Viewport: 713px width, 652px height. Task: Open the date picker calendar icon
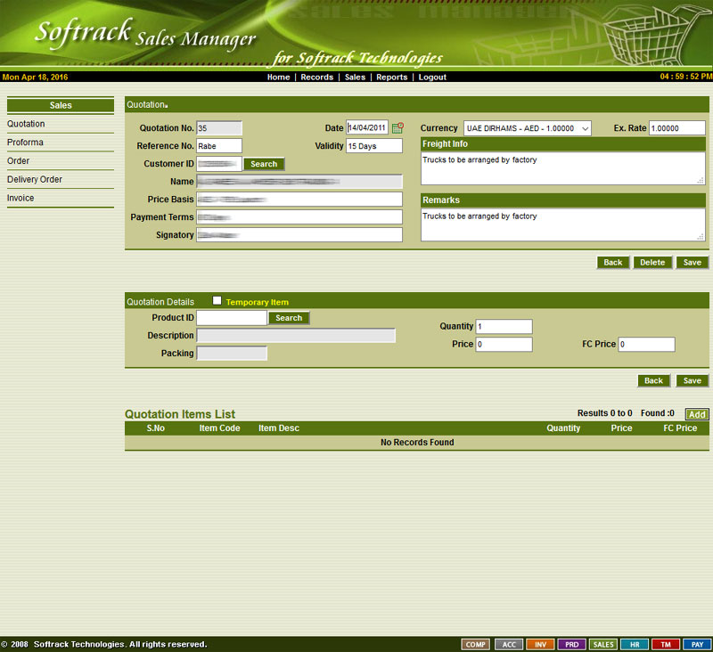pos(397,128)
